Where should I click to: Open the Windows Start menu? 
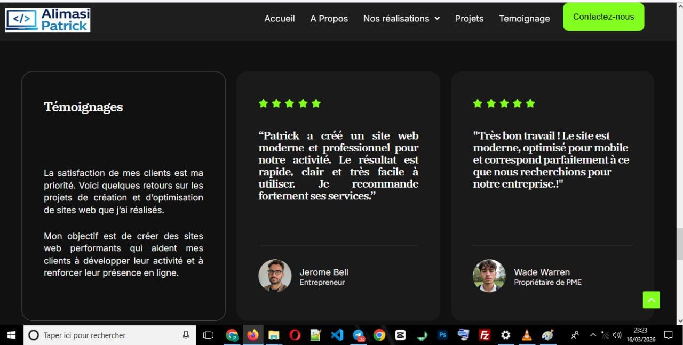[x=11, y=335]
